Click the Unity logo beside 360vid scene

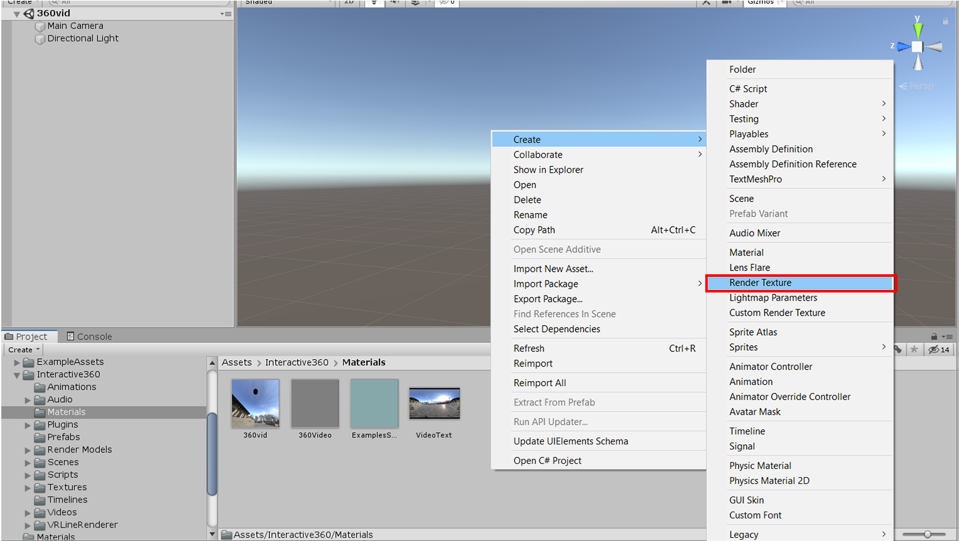[x=29, y=13]
